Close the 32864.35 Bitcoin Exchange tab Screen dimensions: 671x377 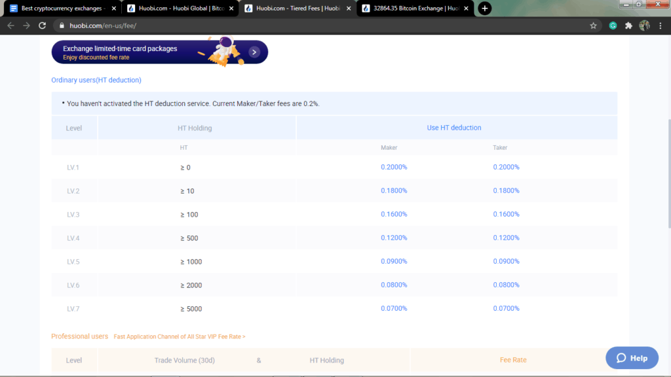tap(466, 8)
